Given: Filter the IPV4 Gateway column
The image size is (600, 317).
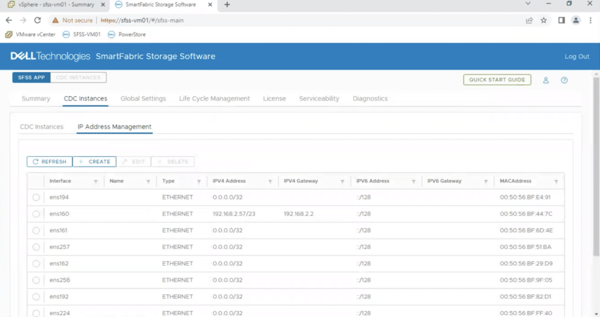Looking at the screenshot, I should [x=342, y=181].
